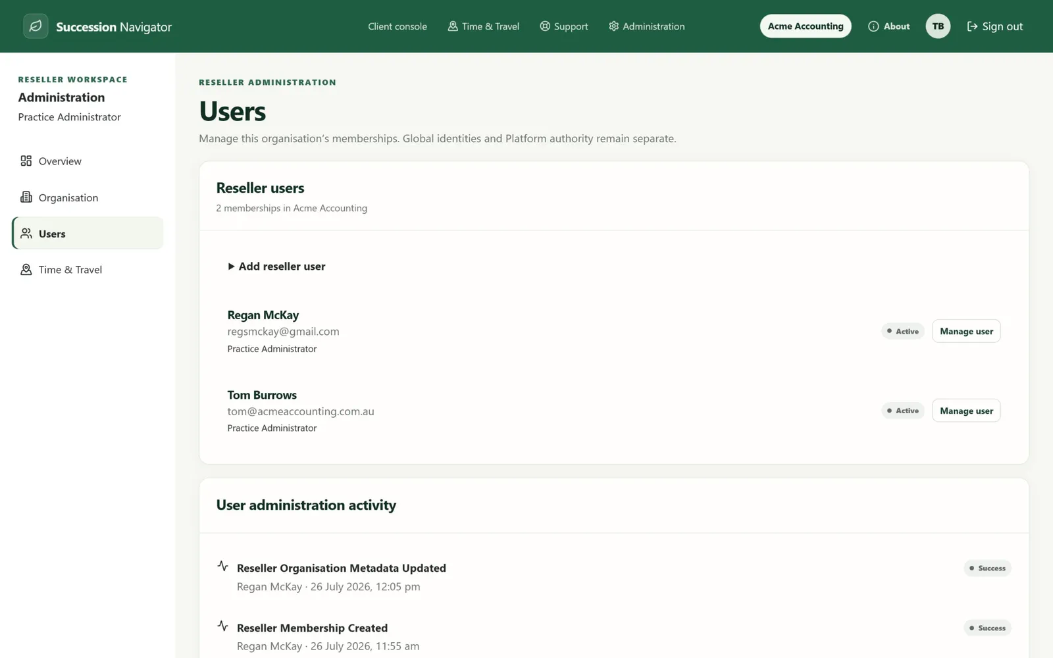Click the name Regan McKay in user list
The height and width of the screenshot is (658, 1053).
tap(263, 315)
